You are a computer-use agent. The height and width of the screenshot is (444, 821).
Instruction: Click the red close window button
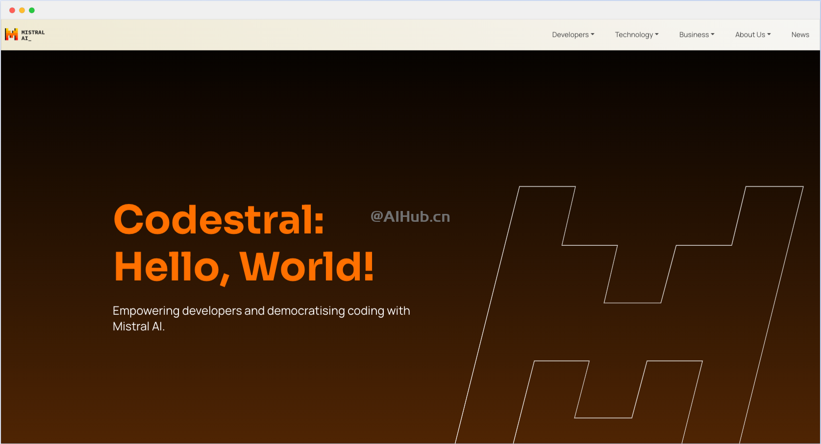click(12, 10)
